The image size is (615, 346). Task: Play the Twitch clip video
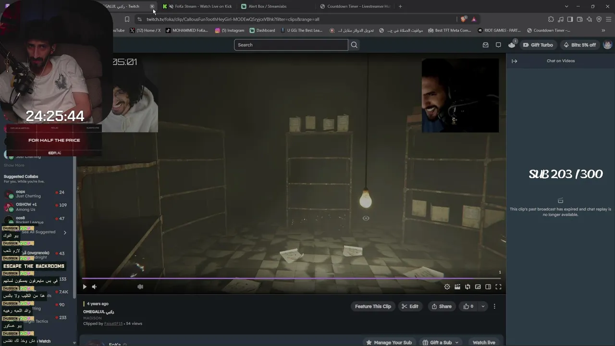pos(85,287)
